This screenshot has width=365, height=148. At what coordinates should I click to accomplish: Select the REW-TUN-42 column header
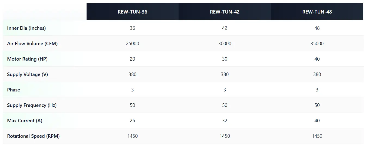coord(225,12)
